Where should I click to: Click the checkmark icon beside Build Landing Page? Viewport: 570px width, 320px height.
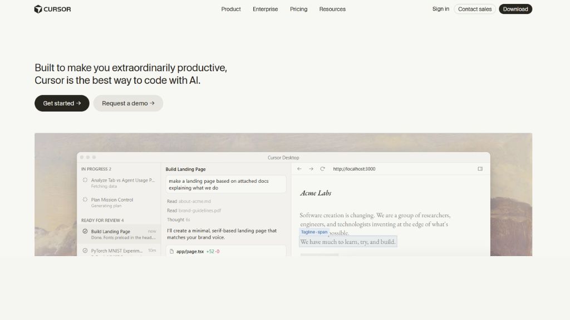coord(85,231)
